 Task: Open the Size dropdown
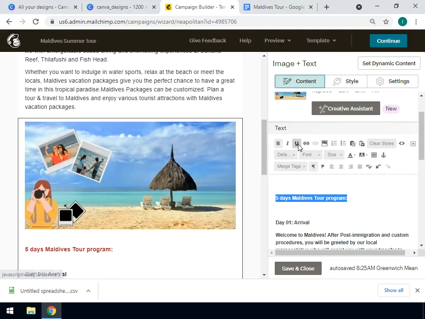point(335,155)
